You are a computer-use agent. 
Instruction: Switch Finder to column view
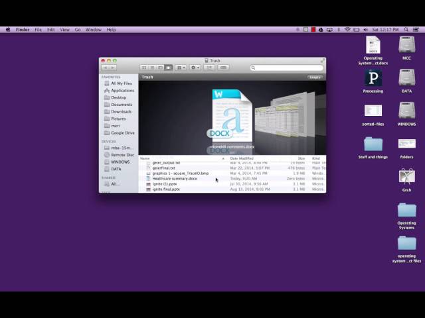coord(160,68)
